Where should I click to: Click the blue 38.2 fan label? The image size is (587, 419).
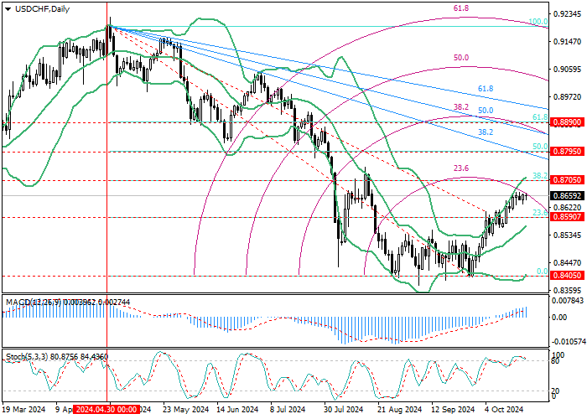[486, 132]
